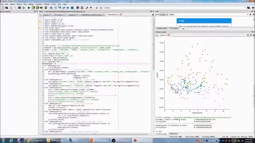Viewport: 255px width, 143px height.
Task: Switch to the OBS taskbar window
Action: (120, 140)
